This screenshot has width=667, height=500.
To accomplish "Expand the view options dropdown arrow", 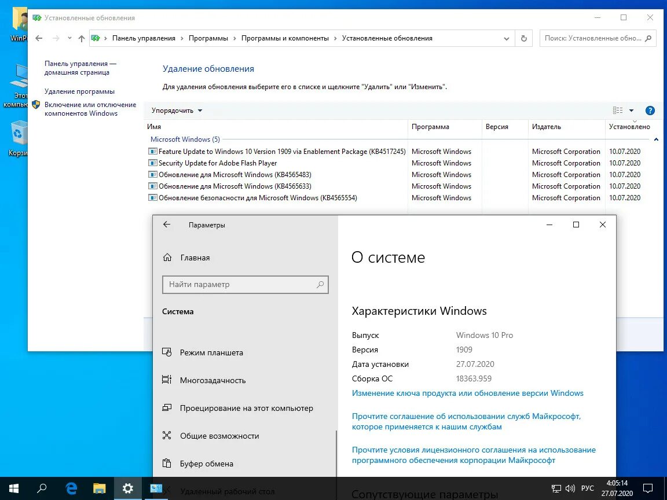I will point(631,111).
